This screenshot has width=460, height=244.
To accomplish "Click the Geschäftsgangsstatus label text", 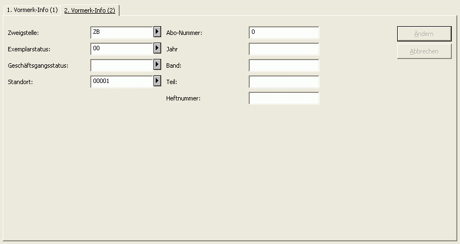I will (x=38, y=66).
